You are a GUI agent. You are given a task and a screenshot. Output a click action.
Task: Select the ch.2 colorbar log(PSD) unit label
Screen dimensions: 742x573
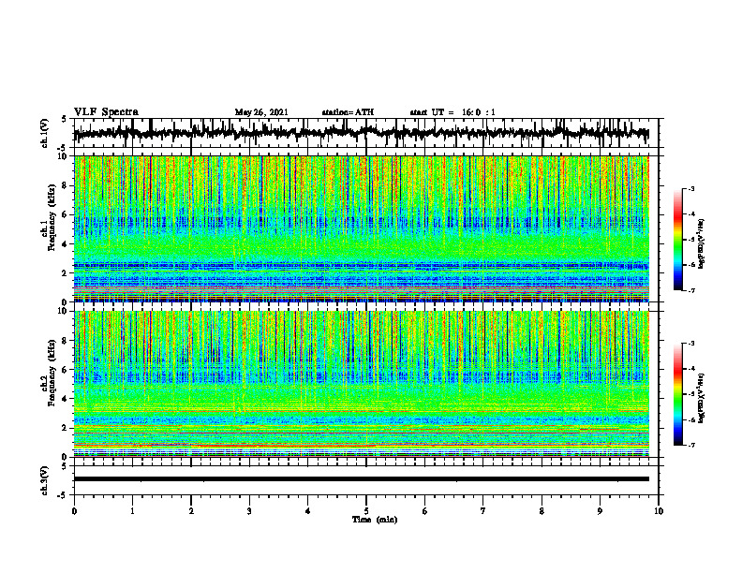pos(702,397)
